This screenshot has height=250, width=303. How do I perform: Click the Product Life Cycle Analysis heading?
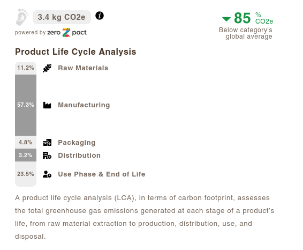tap(75, 52)
